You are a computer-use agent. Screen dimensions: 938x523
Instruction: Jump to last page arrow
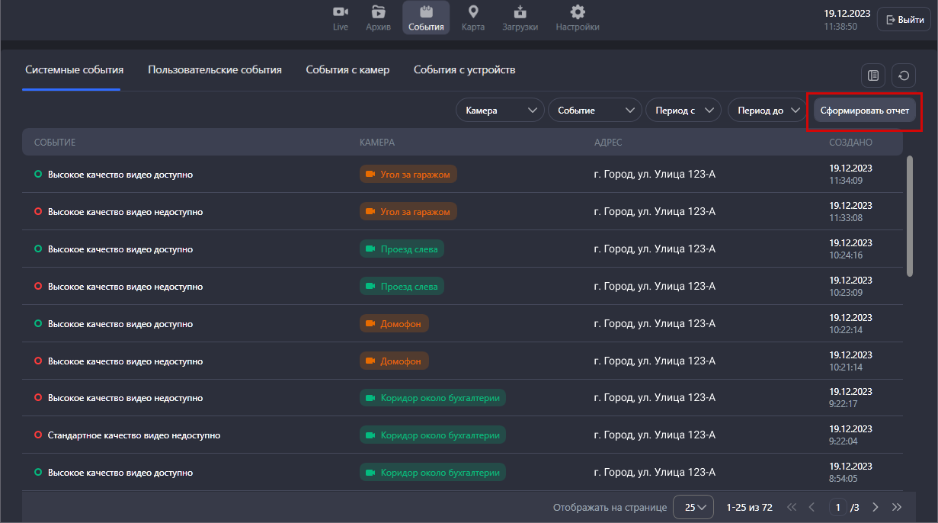tap(897, 507)
